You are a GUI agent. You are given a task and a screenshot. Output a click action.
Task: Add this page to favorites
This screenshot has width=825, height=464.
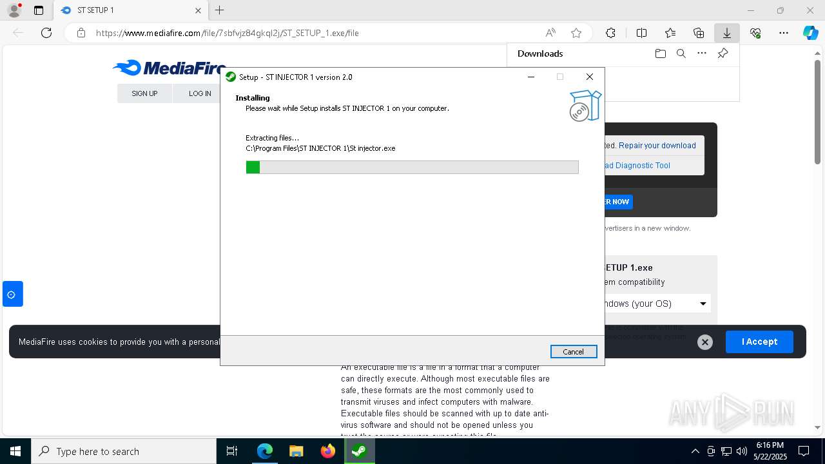pyautogui.click(x=576, y=33)
